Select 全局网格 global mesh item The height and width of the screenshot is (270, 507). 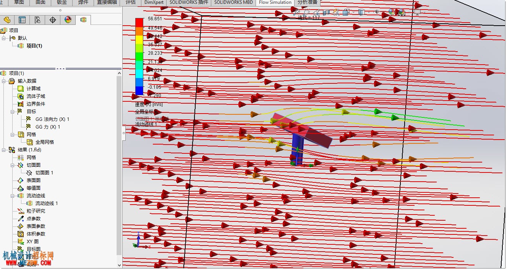[45, 142]
